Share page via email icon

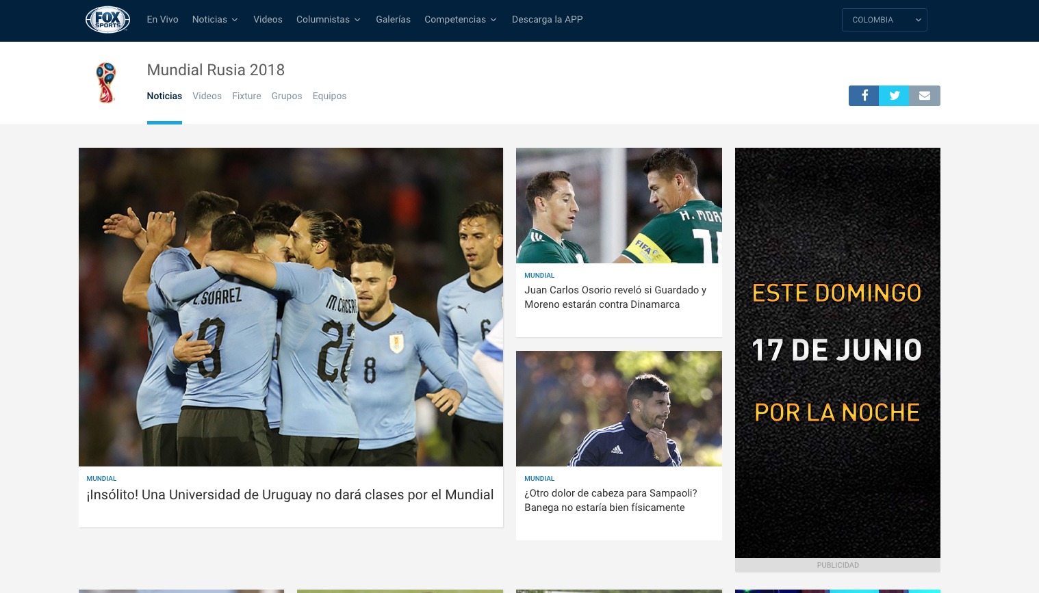(x=925, y=96)
